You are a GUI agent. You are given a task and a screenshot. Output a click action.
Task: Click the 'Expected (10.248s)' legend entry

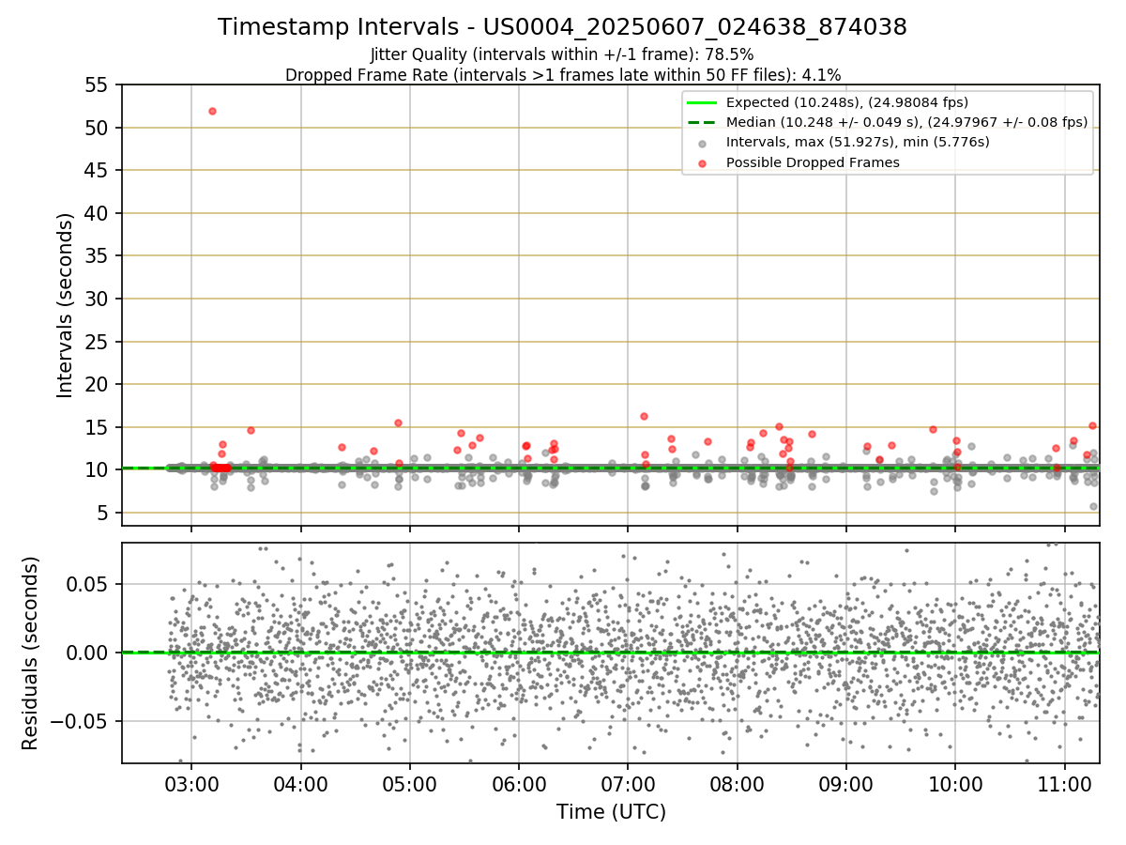[x=847, y=102]
